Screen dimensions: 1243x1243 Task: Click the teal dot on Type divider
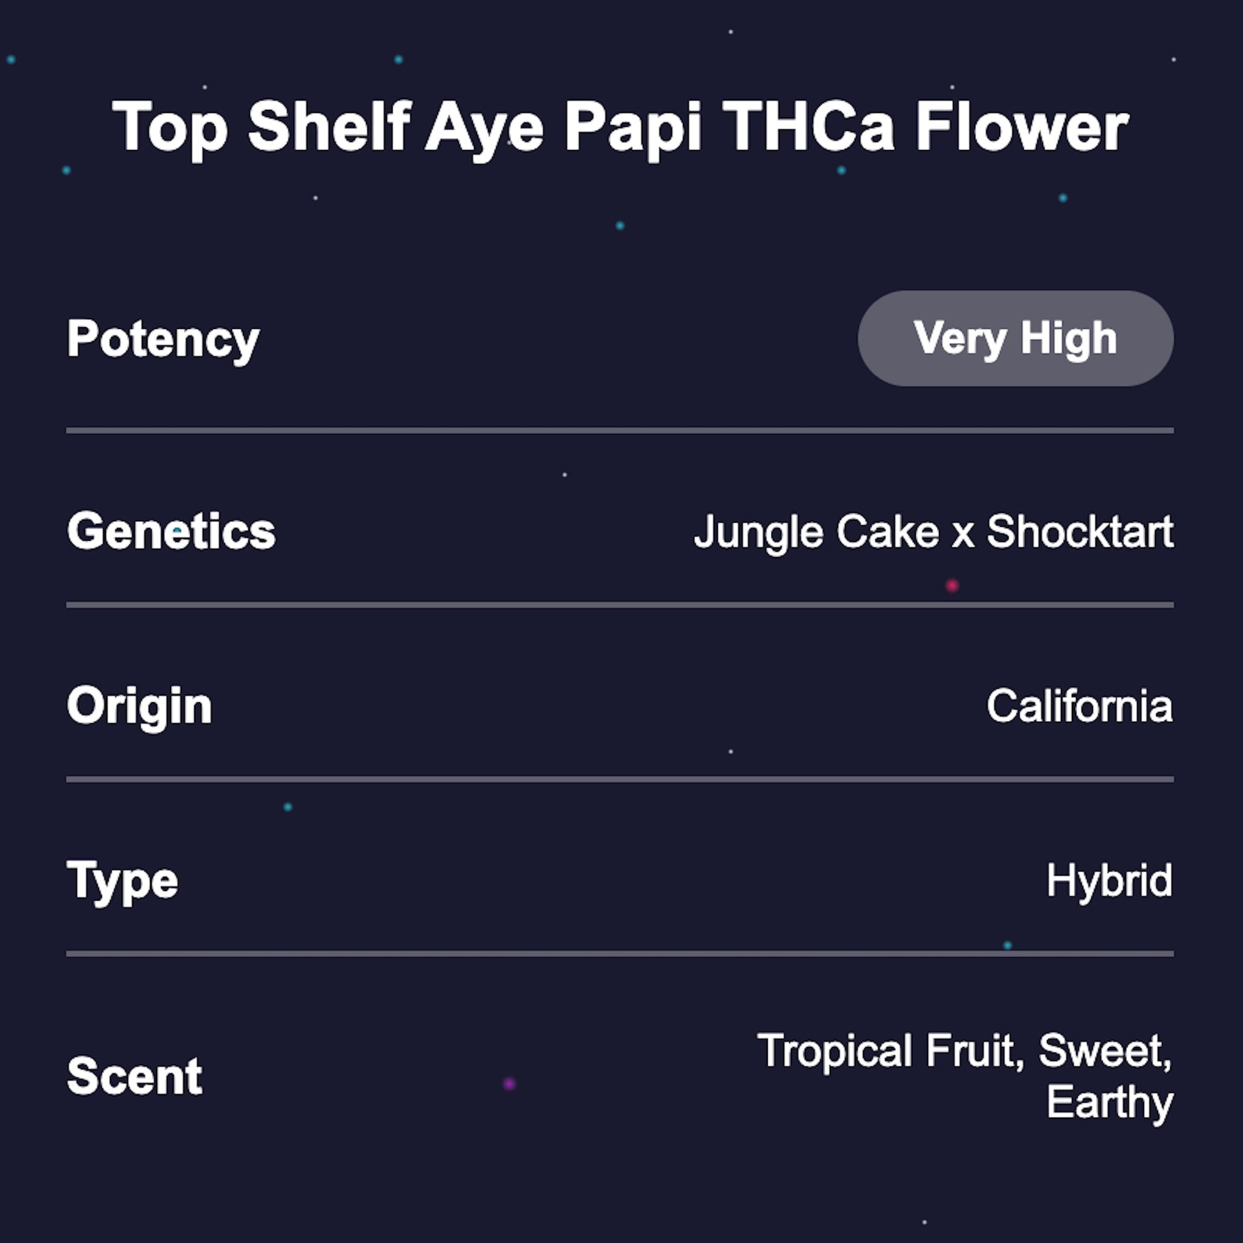click(1007, 945)
